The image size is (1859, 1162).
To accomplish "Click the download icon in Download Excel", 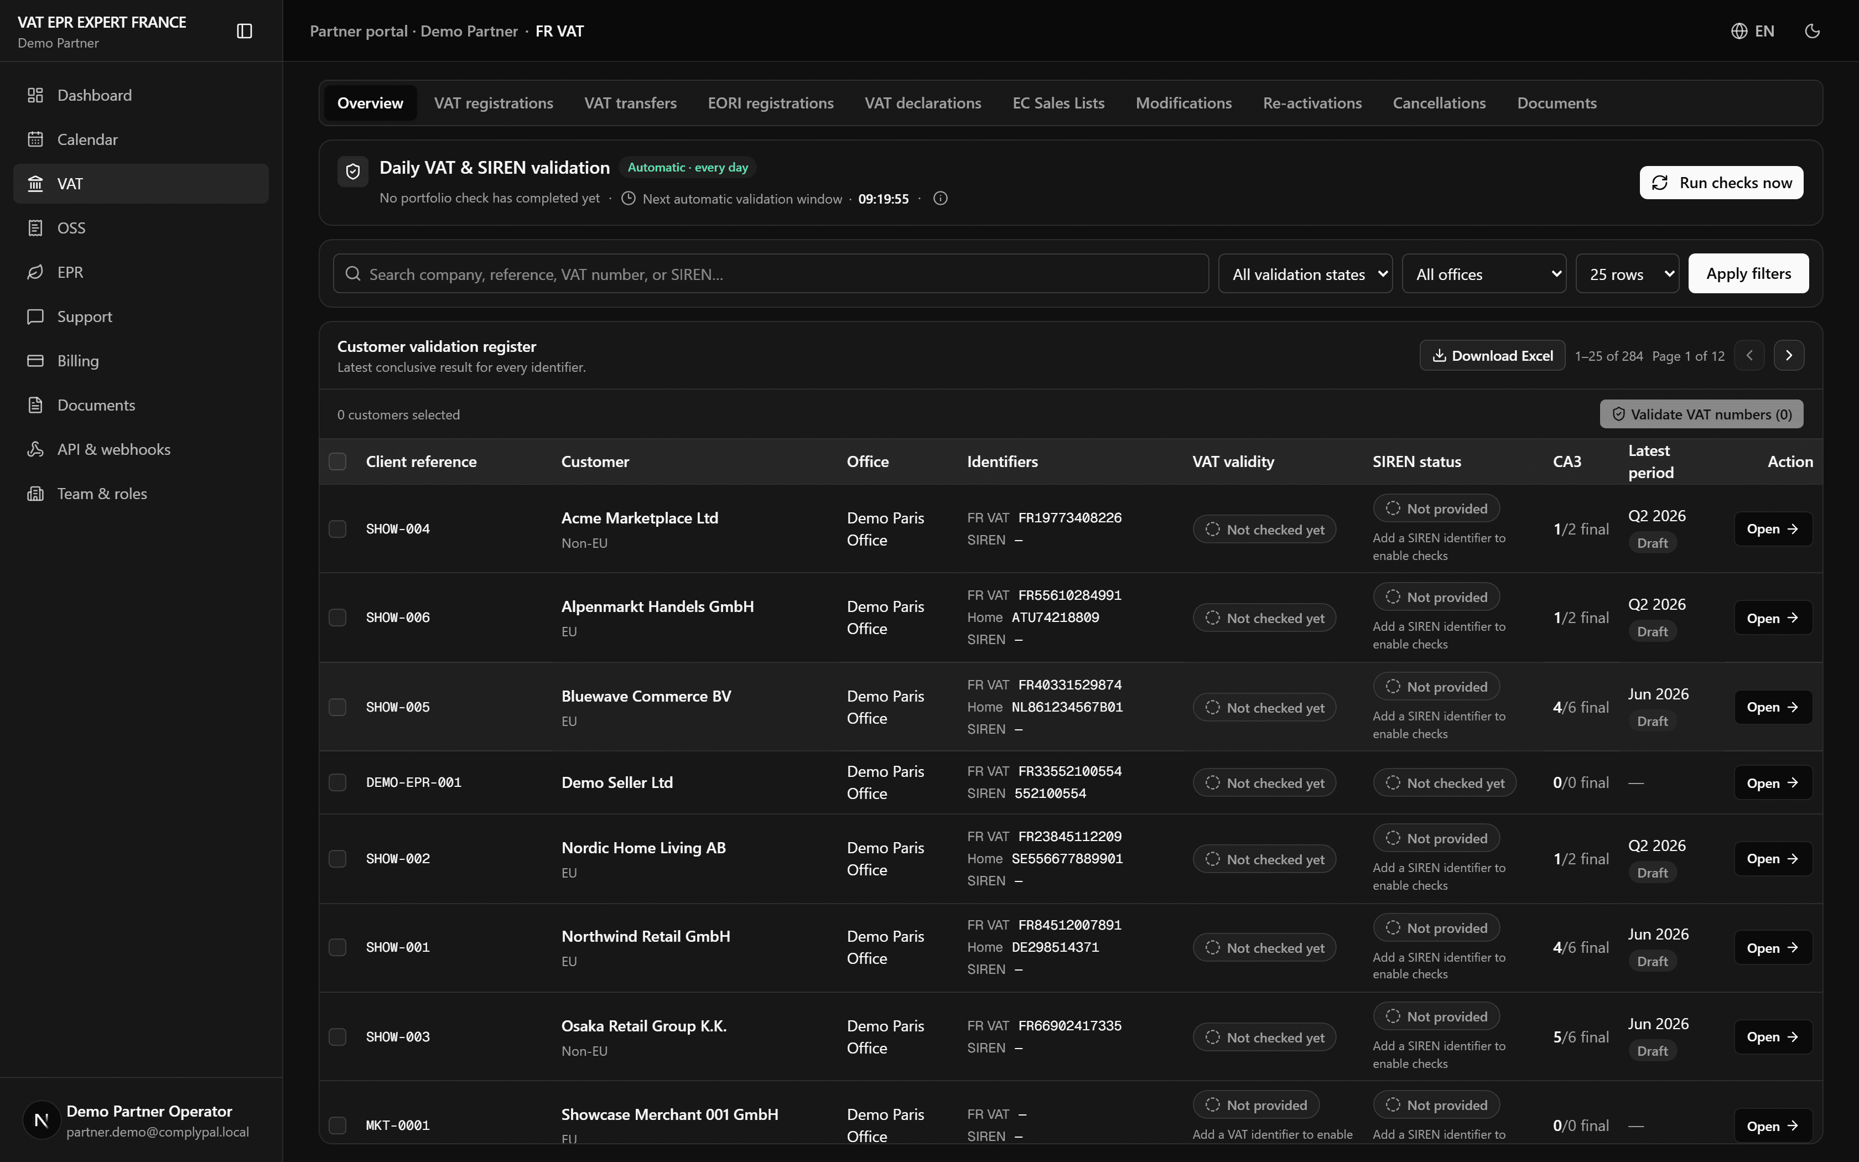I will (x=1440, y=356).
